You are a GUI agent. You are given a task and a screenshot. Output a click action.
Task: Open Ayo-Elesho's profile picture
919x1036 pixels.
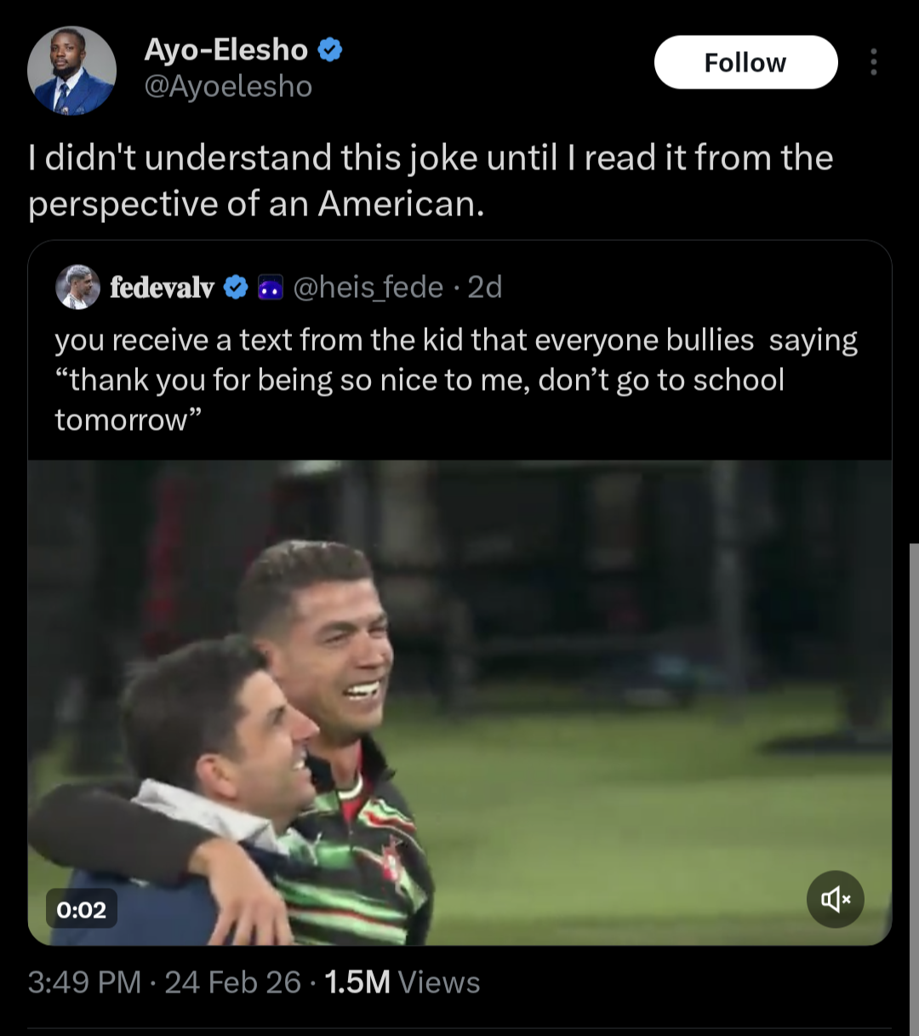click(71, 71)
